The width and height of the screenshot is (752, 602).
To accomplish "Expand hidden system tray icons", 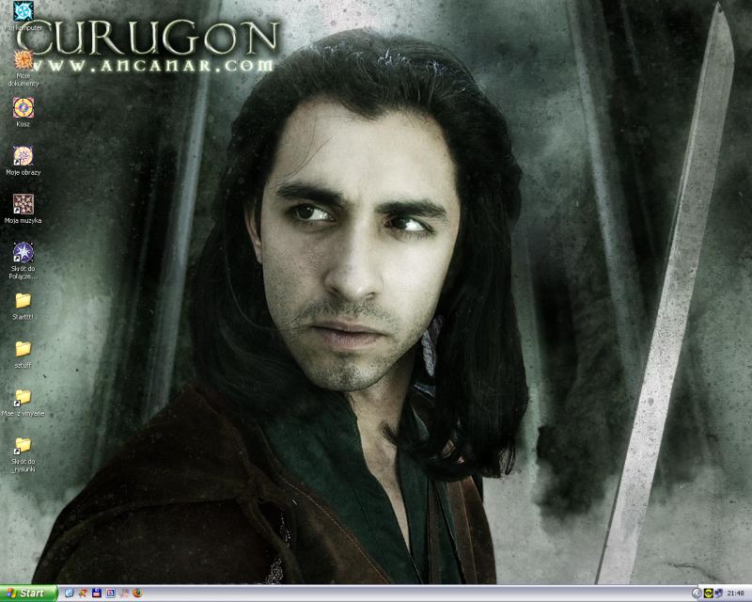I will [697, 594].
